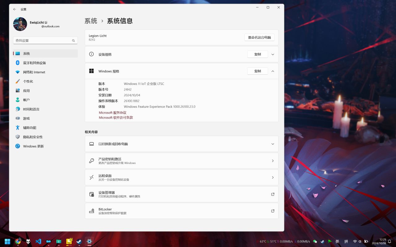Open the green download app on taskbar
The width and height of the screenshot is (396, 247).
coord(59,241)
